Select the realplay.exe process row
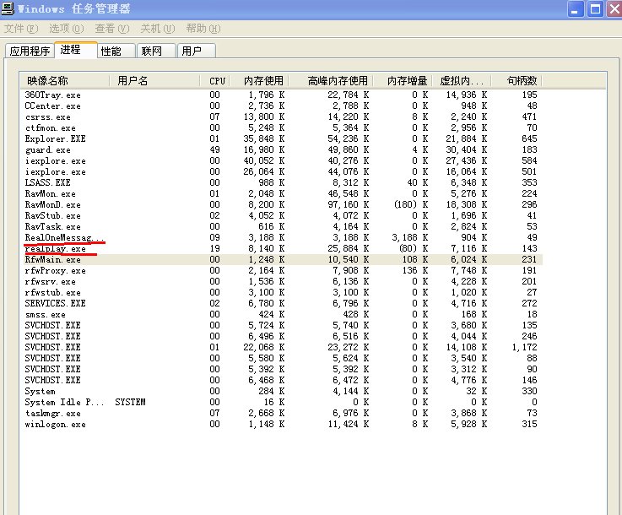Viewport: 622px width, 515px height. pyautogui.click(x=56, y=249)
